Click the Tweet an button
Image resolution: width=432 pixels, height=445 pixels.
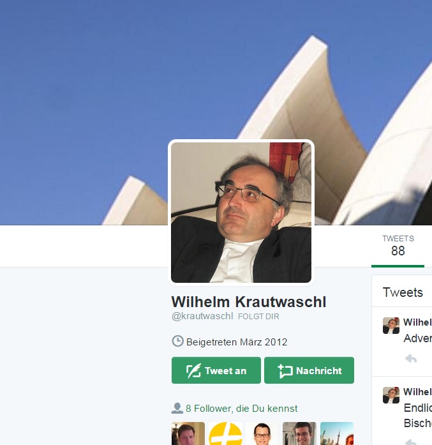tap(216, 370)
